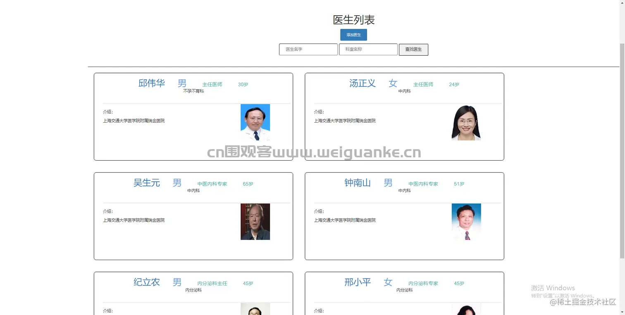Click the 24岁 age label
The width and height of the screenshot is (625, 315).
(x=454, y=85)
